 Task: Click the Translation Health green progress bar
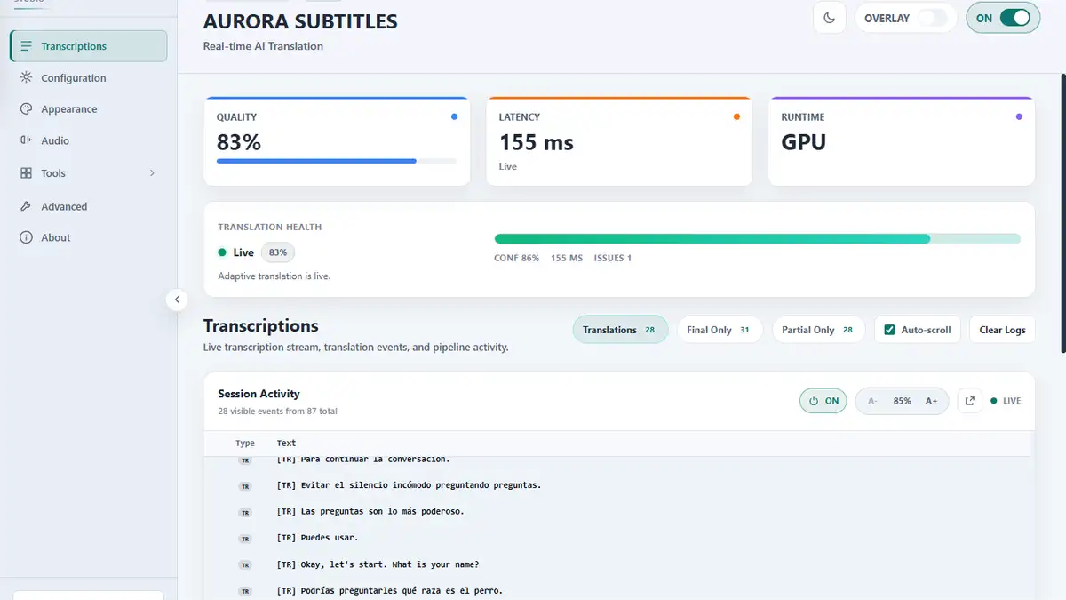point(758,238)
